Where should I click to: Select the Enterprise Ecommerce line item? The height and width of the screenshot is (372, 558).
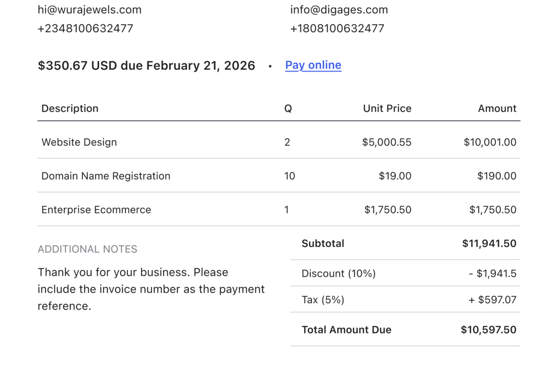[96, 210]
